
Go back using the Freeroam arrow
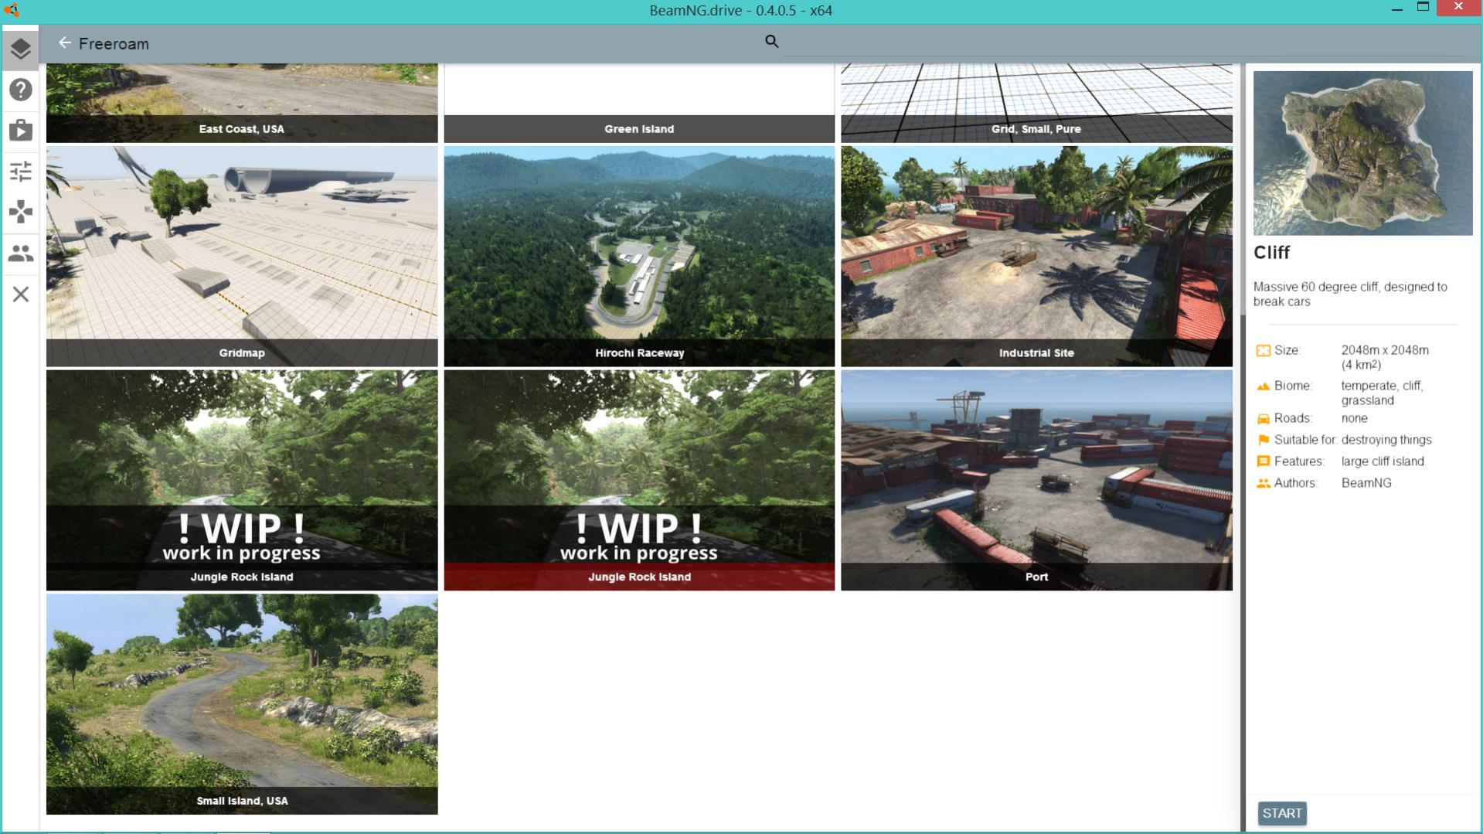pos(65,43)
